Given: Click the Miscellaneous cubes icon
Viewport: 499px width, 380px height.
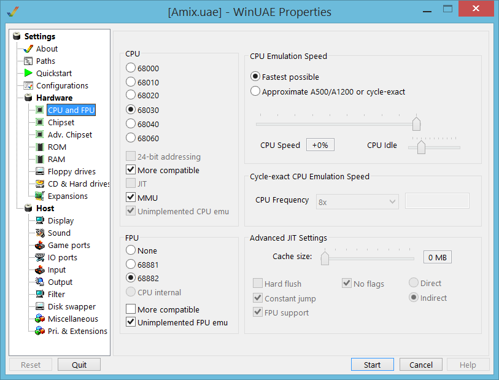Looking at the screenshot, I should [x=40, y=319].
